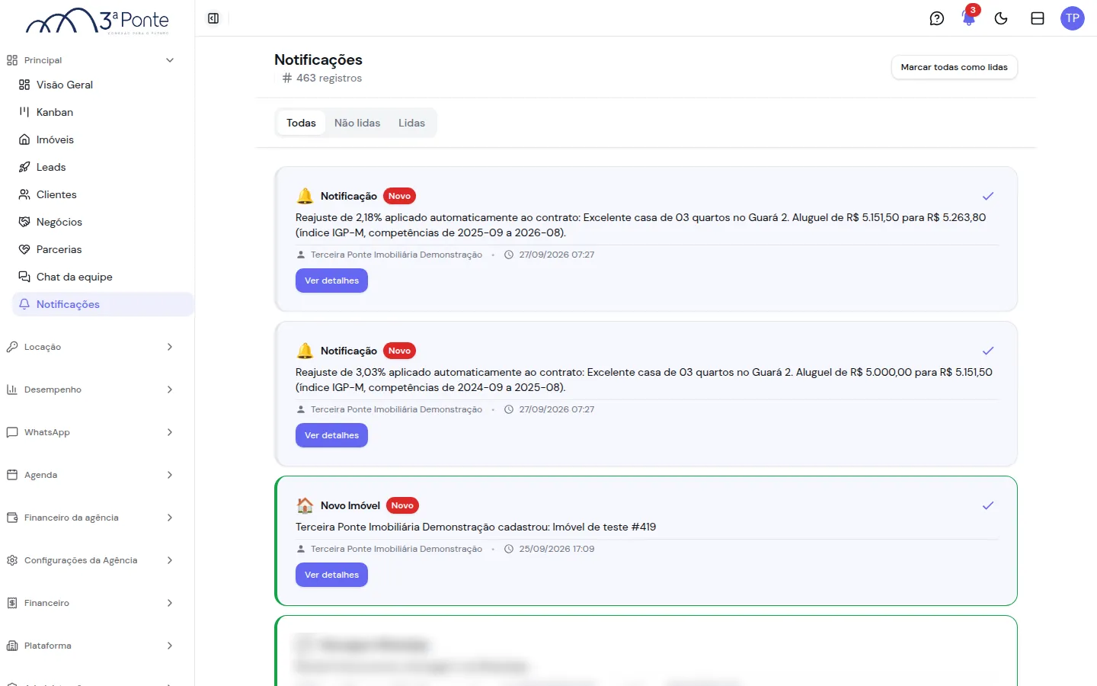
Task: Click the Negócios handshake icon
Action: click(x=24, y=222)
